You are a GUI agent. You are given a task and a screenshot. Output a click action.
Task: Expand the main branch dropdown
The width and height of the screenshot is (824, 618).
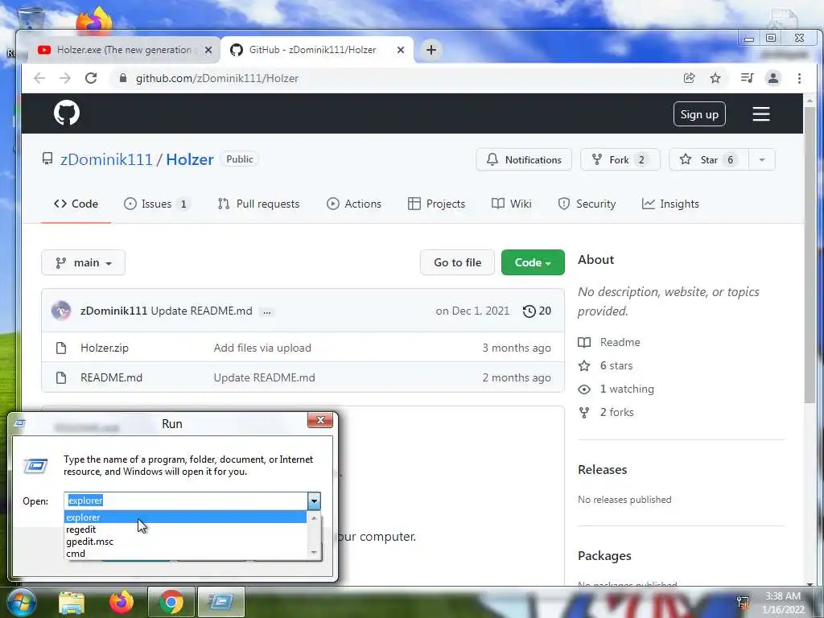pyautogui.click(x=83, y=262)
